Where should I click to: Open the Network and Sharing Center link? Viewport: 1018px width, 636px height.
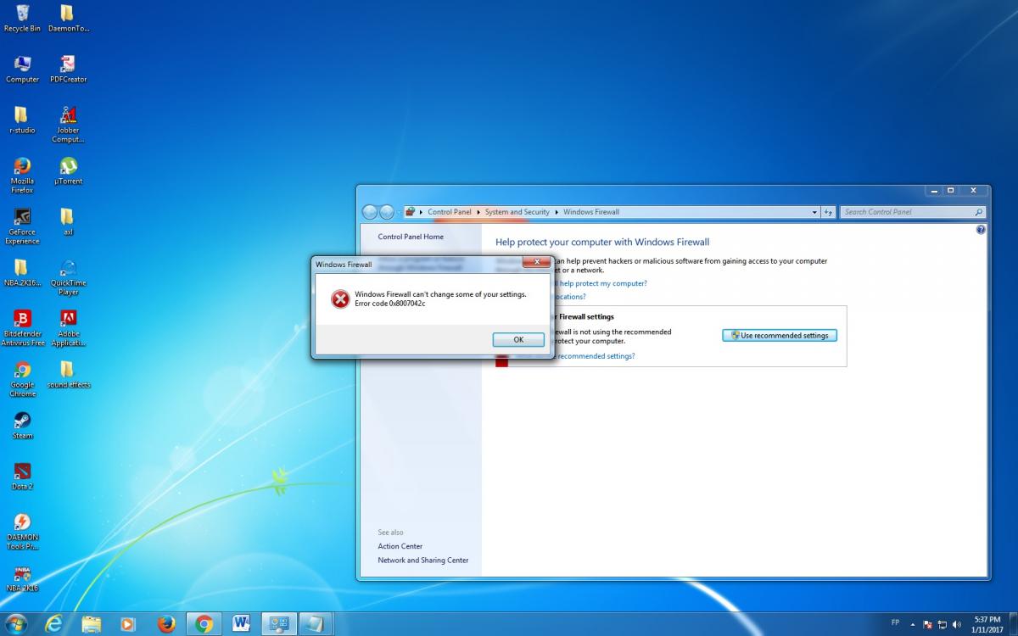click(423, 561)
